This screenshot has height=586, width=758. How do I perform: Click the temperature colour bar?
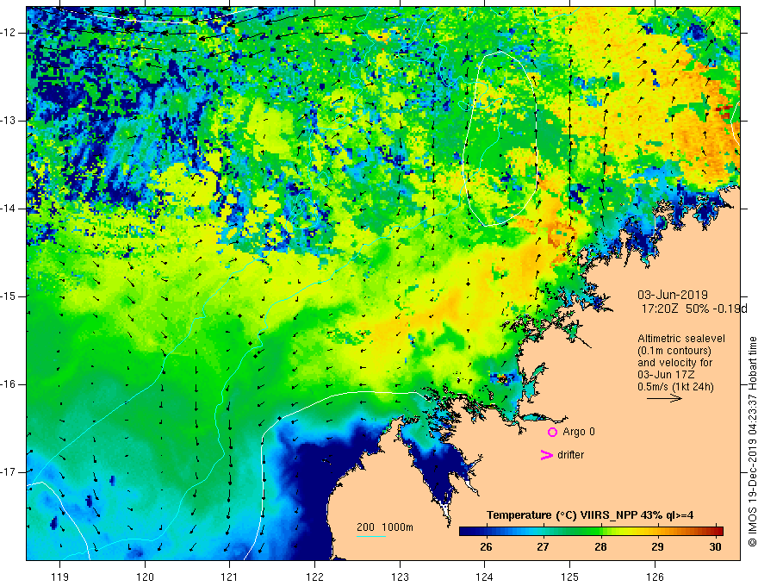pyautogui.click(x=591, y=531)
